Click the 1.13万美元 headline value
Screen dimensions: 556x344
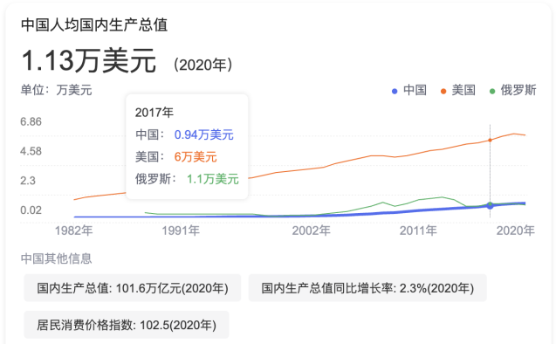coord(89,60)
